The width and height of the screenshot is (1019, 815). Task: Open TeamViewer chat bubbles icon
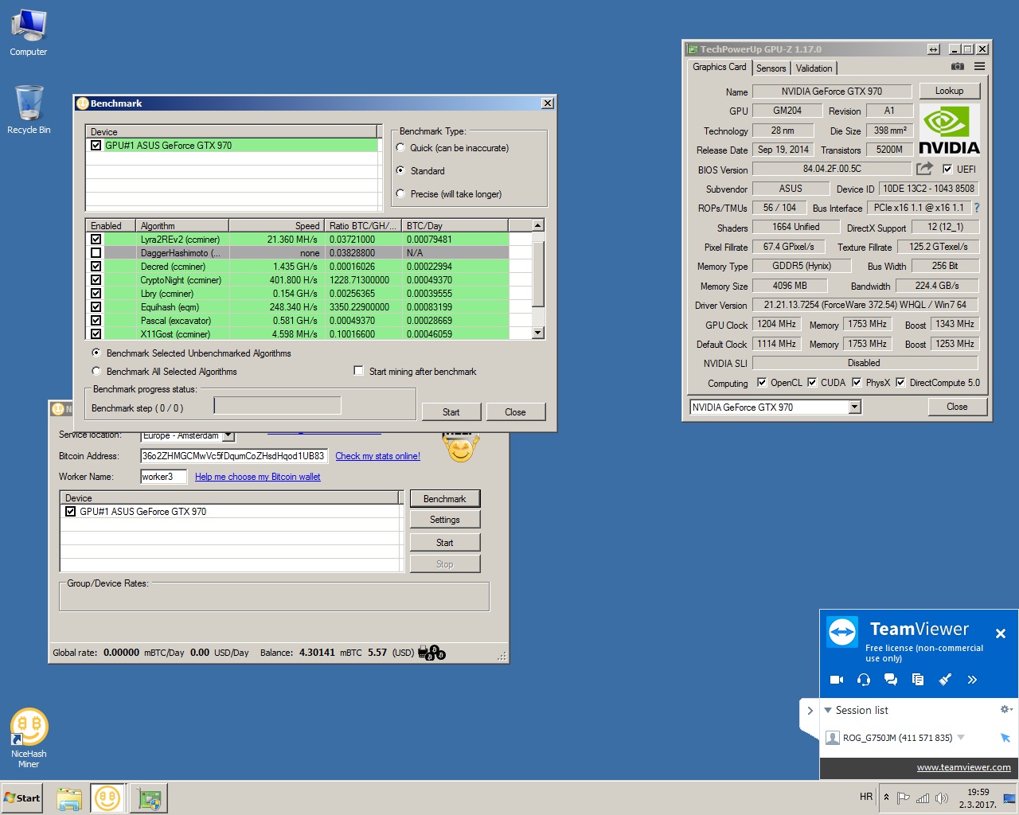pos(891,680)
